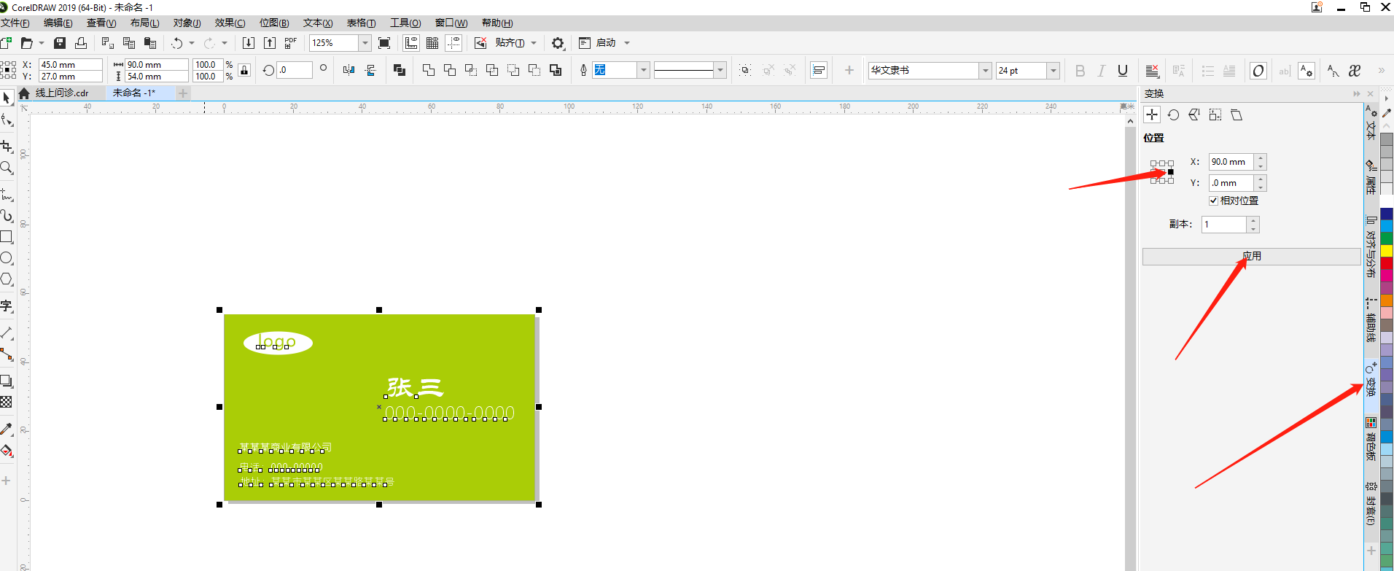Click the 应用 (Apply) button
Screen dimensions: 1394x571
coord(1251,256)
